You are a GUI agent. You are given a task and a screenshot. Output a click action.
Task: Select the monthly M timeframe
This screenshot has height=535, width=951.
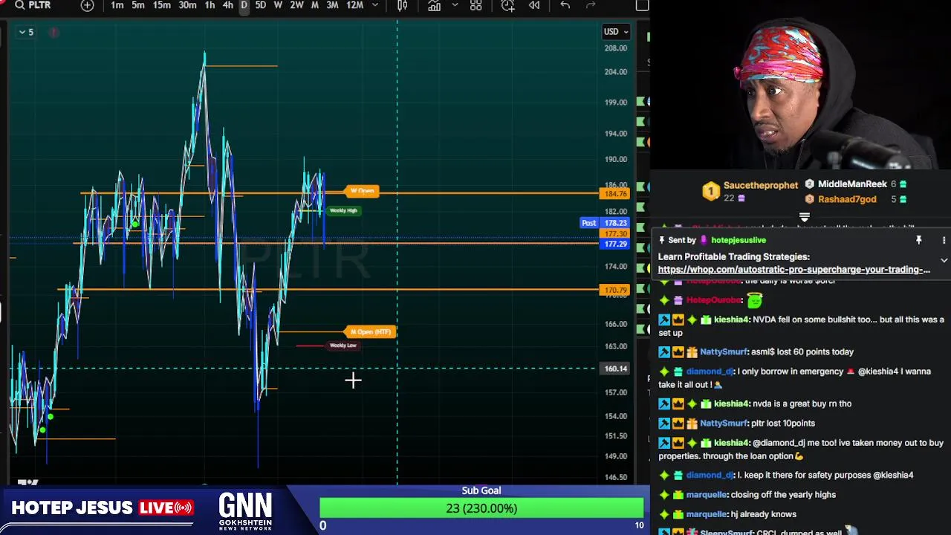(x=314, y=5)
